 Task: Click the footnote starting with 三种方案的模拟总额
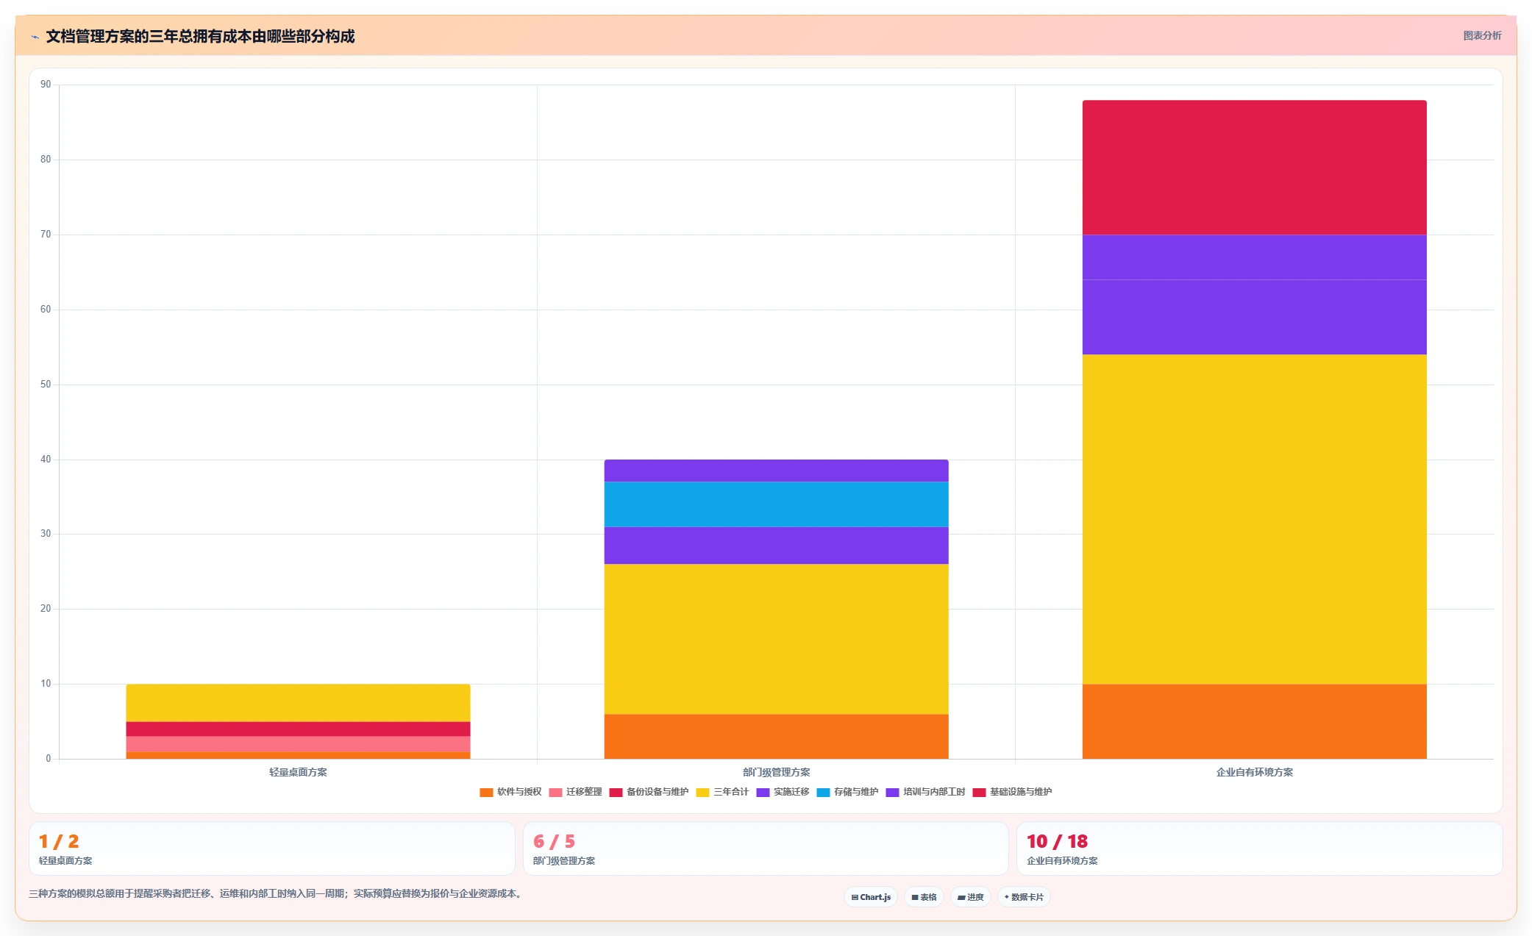(x=276, y=894)
